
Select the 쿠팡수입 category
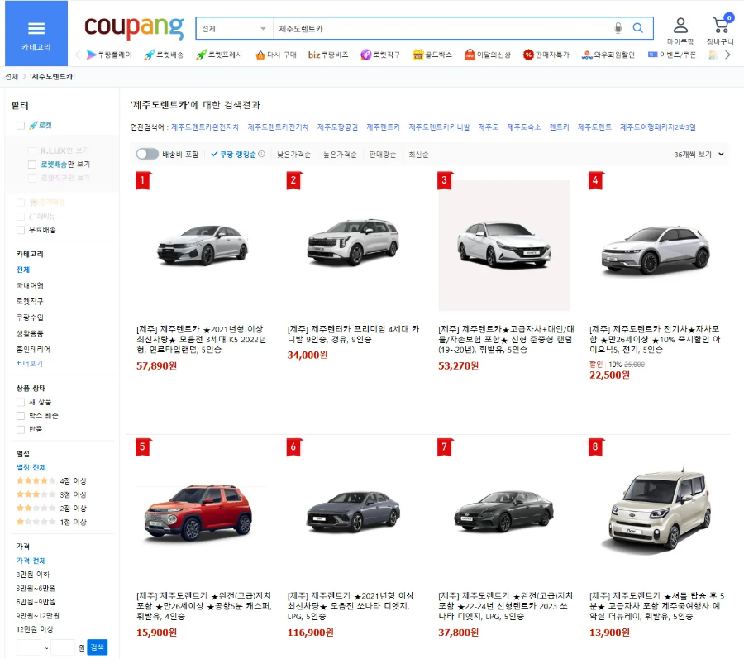pos(30,318)
